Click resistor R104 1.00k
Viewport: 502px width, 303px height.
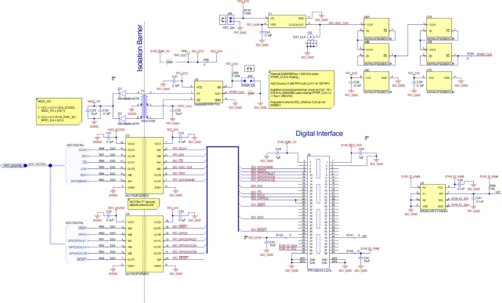click(x=243, y=12)
